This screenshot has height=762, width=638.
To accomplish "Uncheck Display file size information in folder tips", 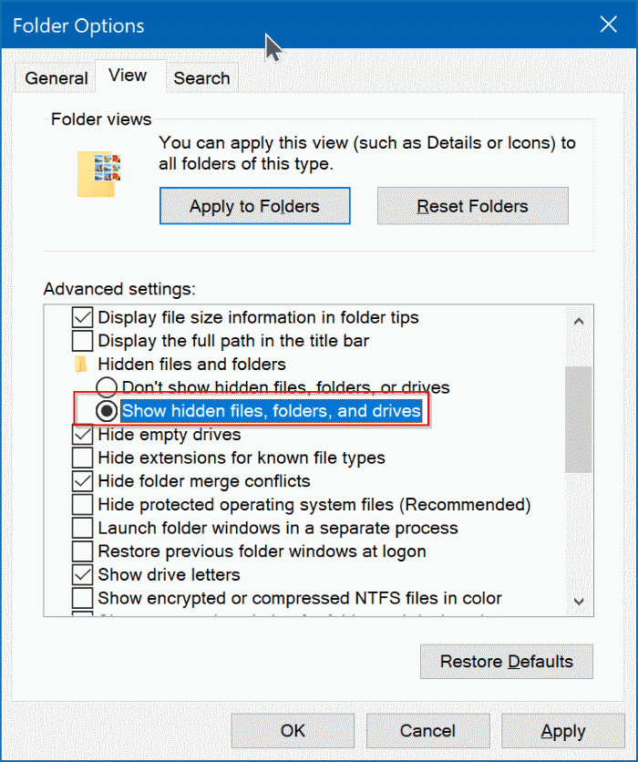I will pyautogui.click(x=82, y=317).
